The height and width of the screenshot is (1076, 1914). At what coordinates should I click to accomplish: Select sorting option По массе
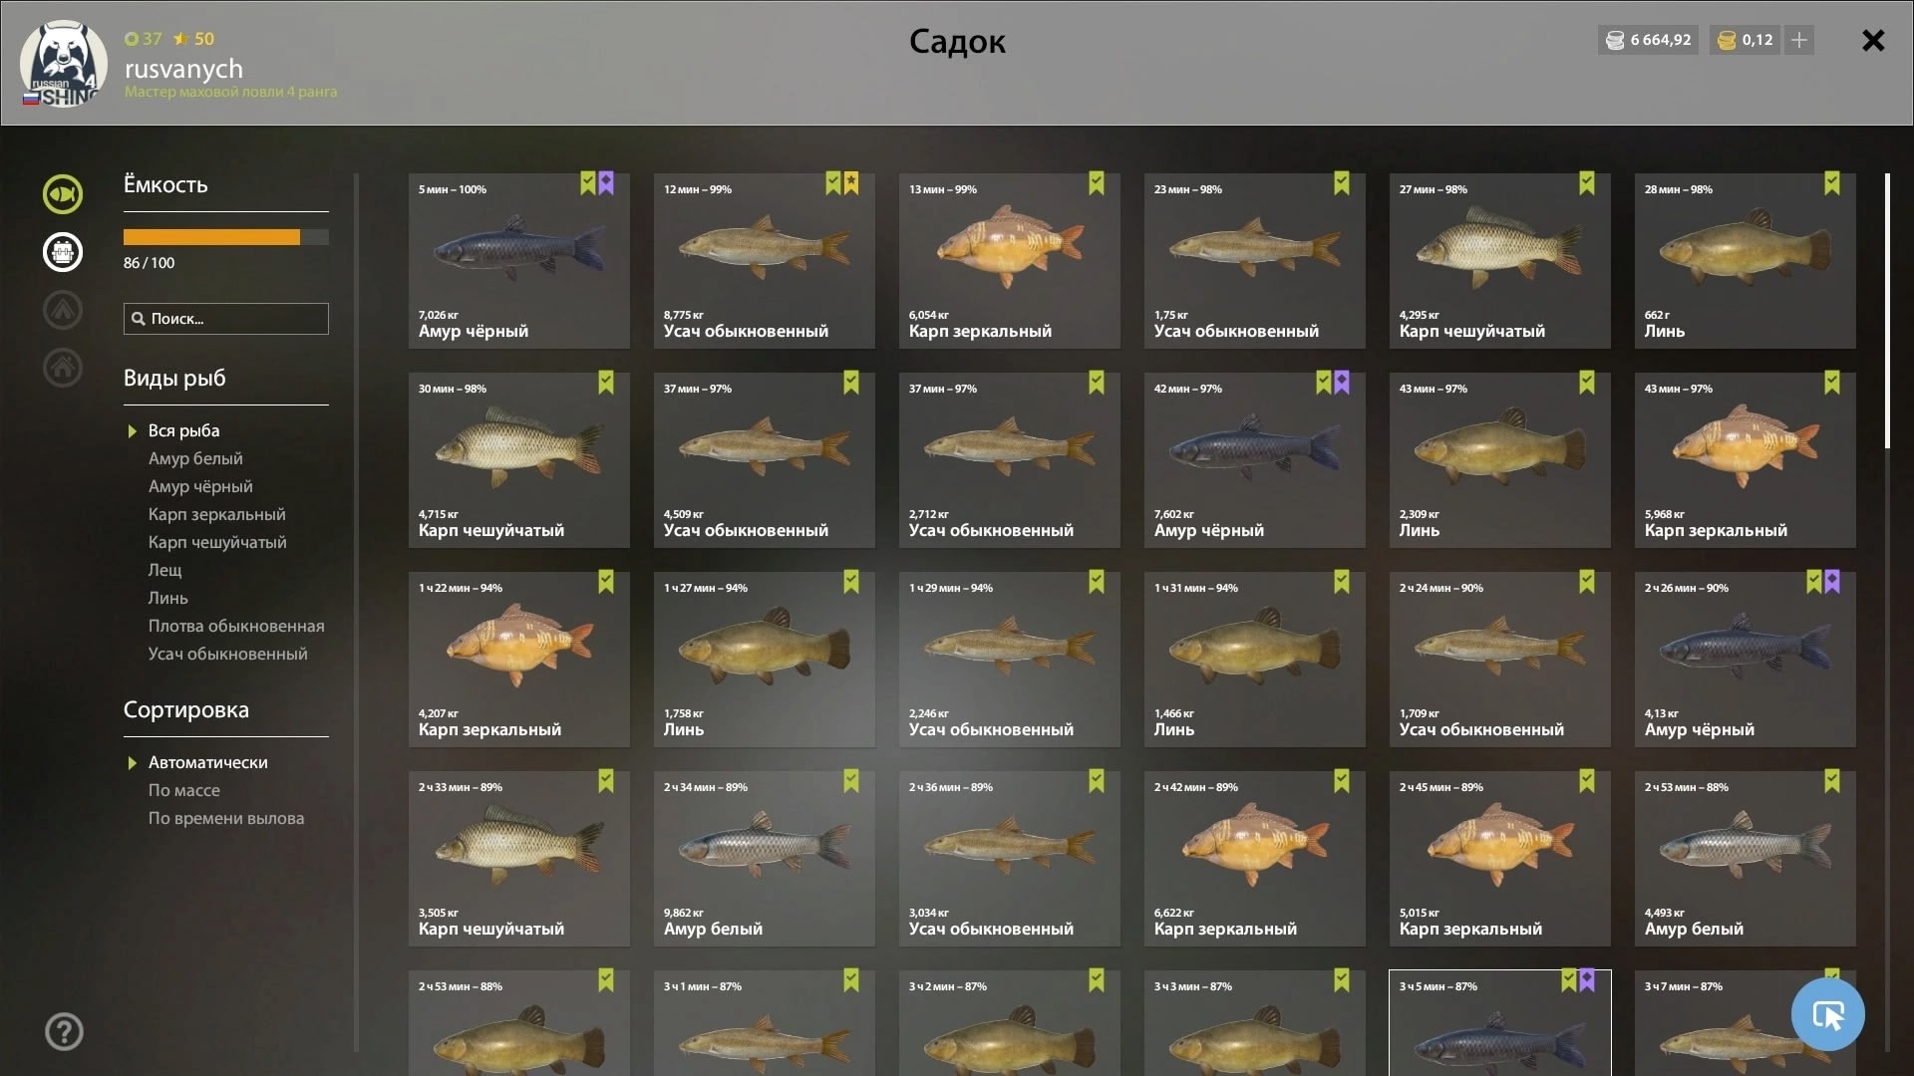coord(184,790)
